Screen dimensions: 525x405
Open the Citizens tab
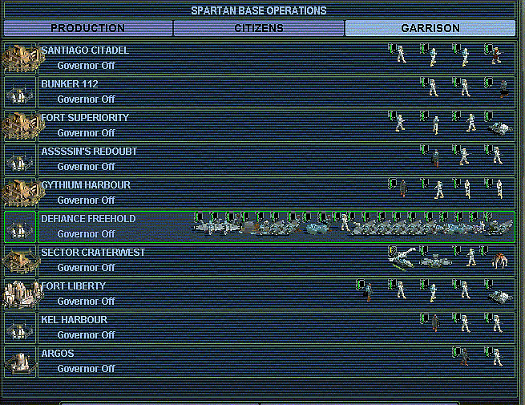[x=258, y=28]
